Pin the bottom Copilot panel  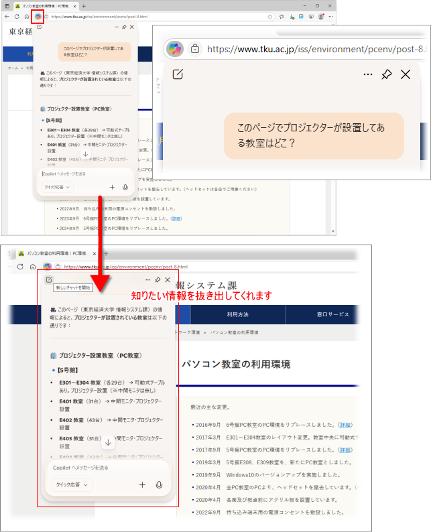pyautogui.click(x=158, y=280)
